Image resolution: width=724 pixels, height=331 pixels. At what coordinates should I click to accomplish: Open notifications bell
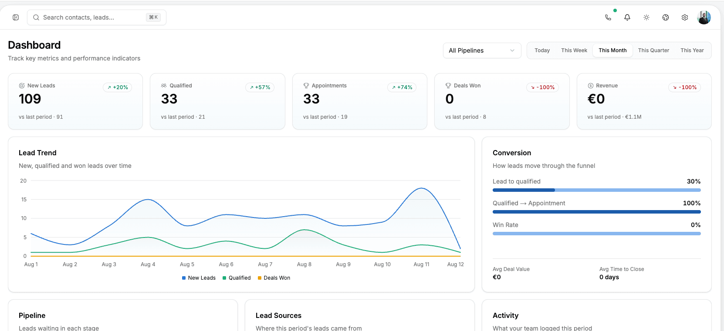coord(627,17)
